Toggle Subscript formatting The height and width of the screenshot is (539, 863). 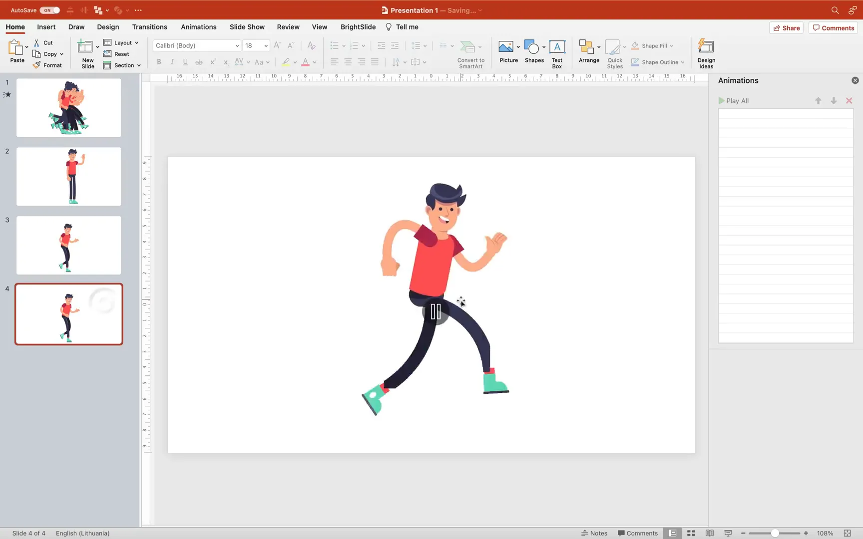point(226,62)
